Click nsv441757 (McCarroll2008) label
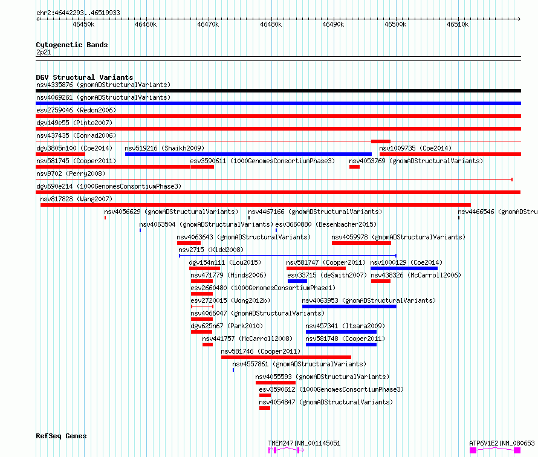 247,339
